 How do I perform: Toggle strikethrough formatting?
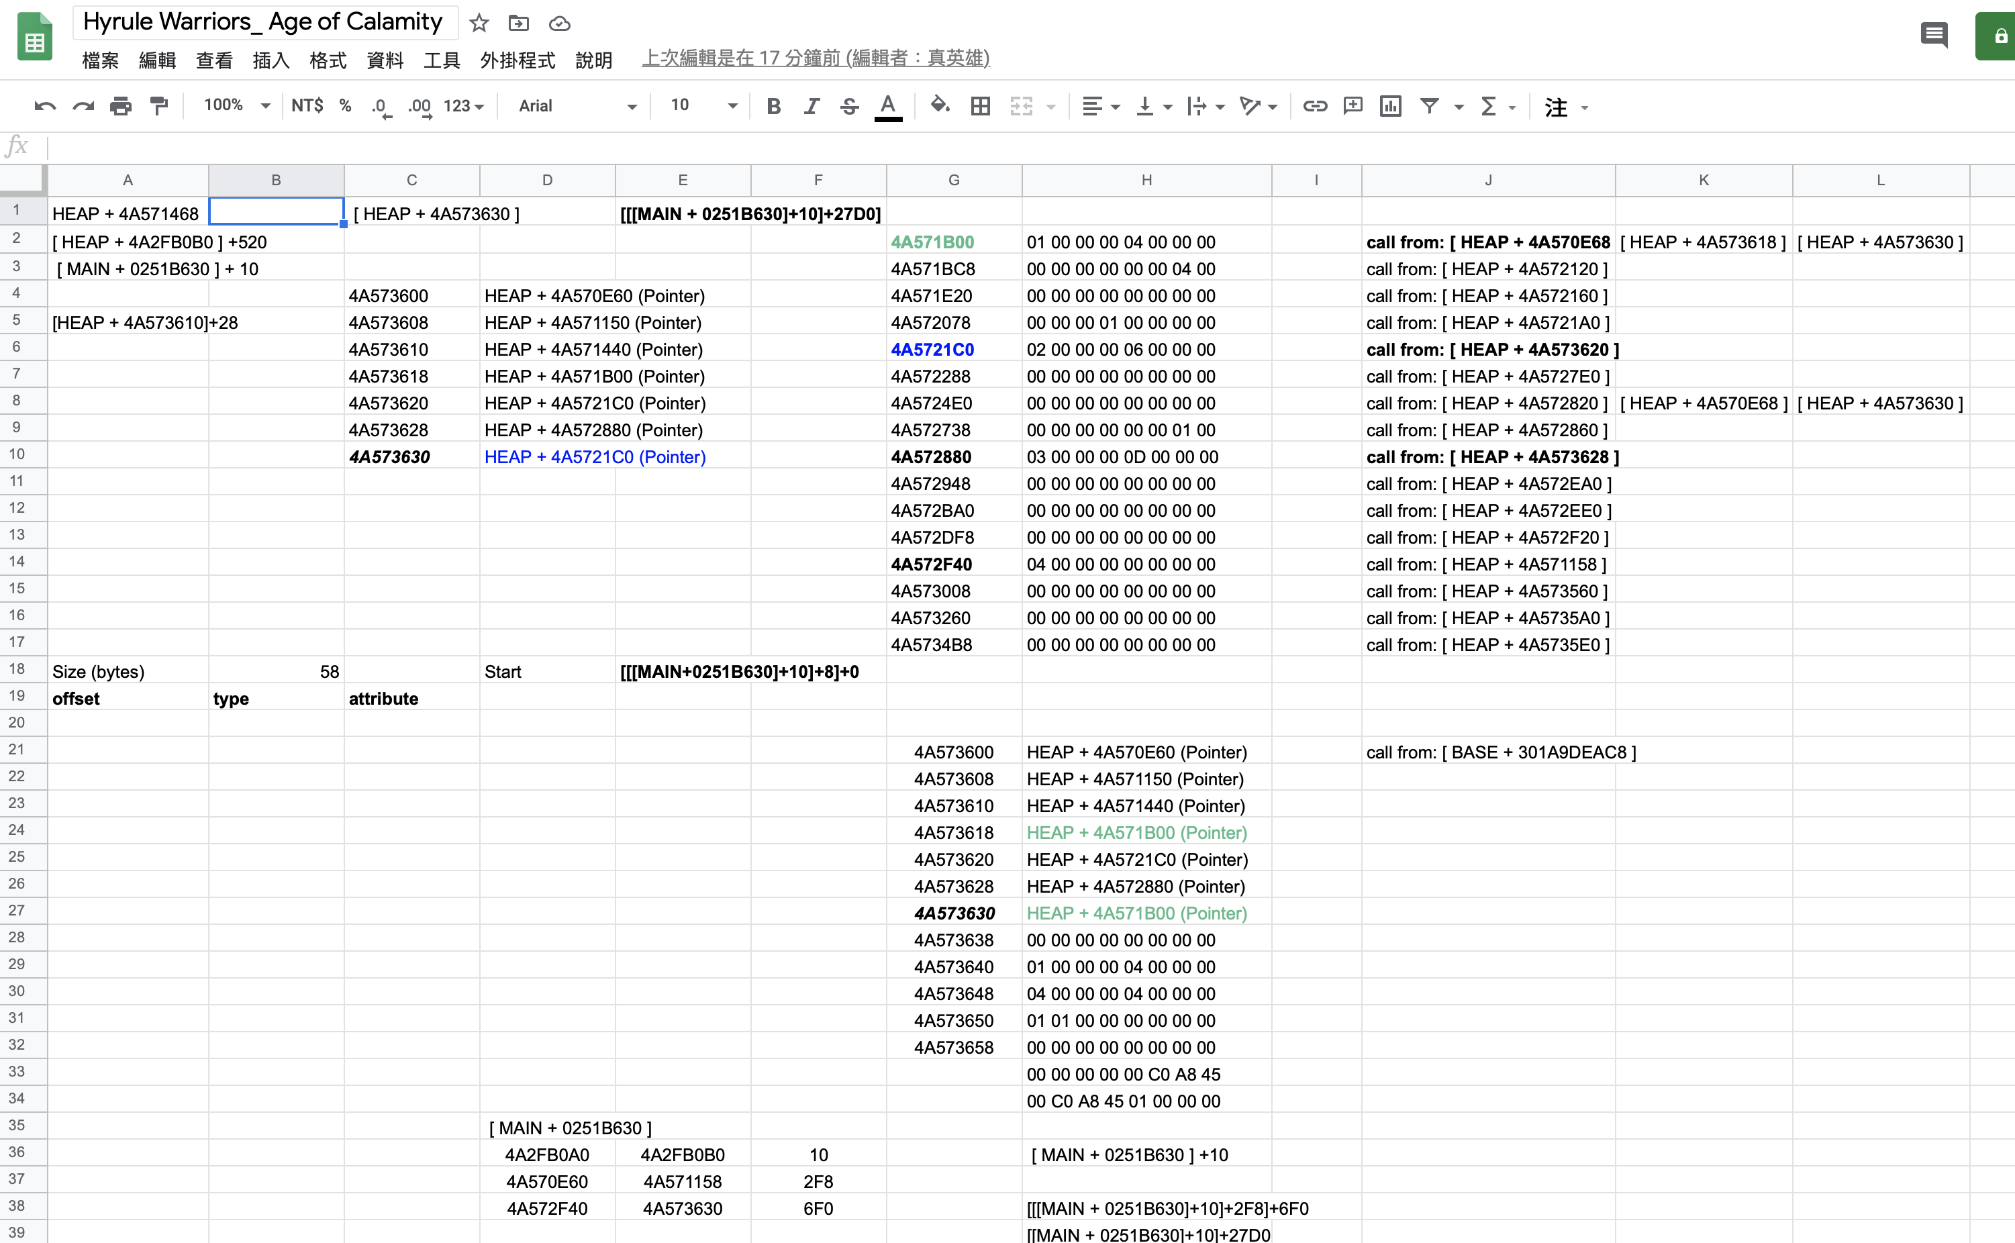[849, 106]
